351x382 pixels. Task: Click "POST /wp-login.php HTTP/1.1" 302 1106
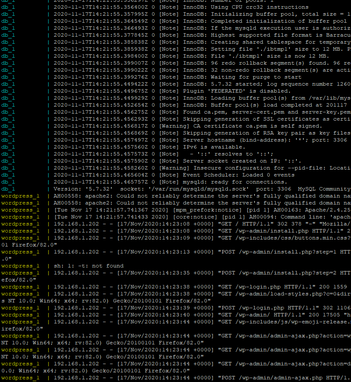[284, 308]
